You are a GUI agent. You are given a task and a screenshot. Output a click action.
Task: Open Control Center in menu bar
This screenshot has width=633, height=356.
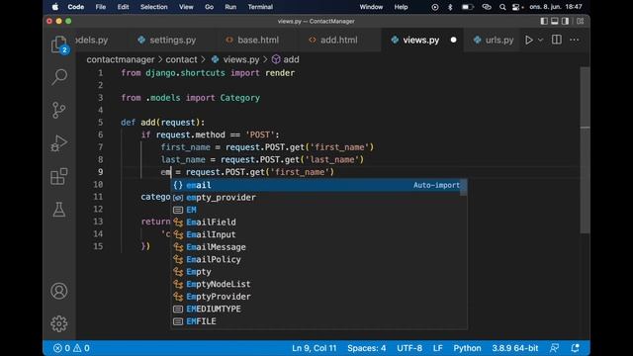coord(517,7)
